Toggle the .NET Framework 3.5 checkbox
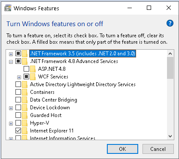The height and width of the screenshot is (159, 179). pyautogui.click(x=18, y=54)
